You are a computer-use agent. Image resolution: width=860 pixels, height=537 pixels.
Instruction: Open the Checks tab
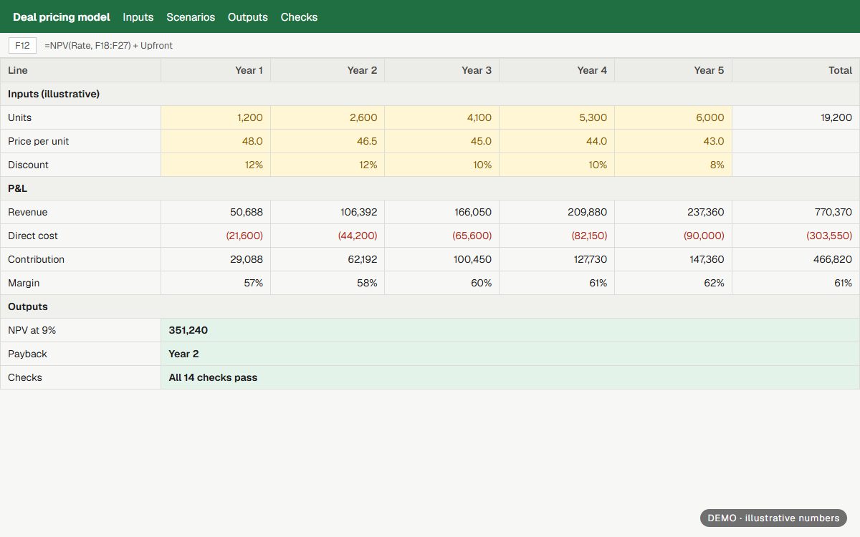(299, 17)
